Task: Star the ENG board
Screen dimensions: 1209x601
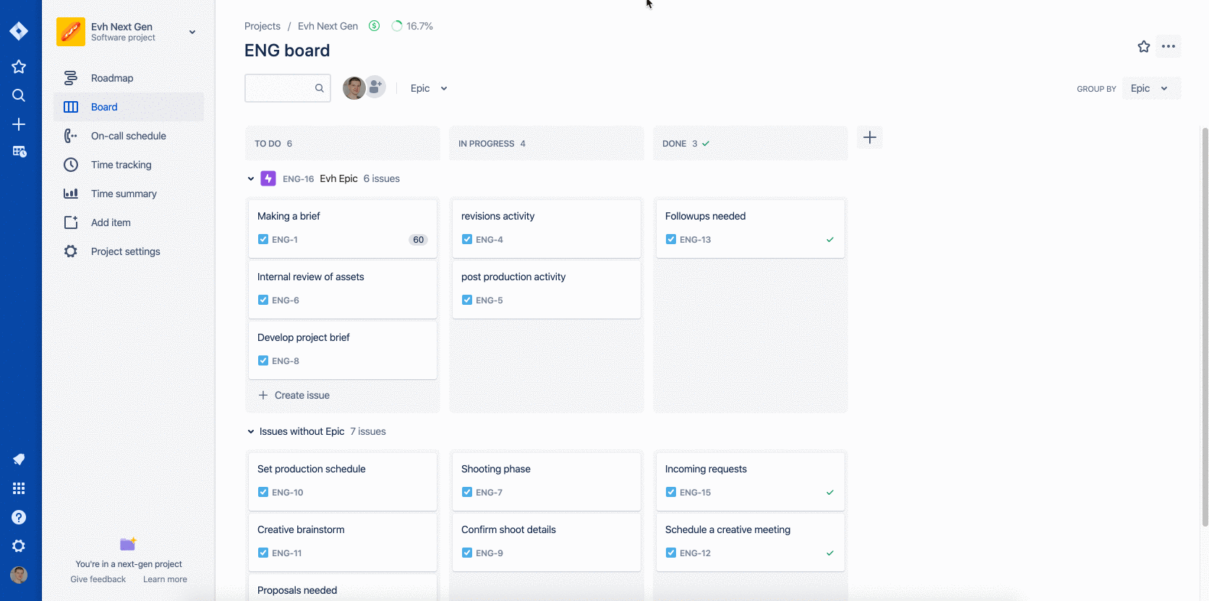Action: click(1143, 47)
